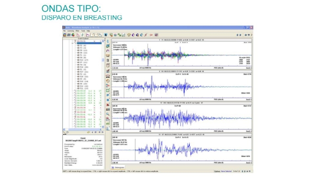Open the File menu

pos(64,31)
